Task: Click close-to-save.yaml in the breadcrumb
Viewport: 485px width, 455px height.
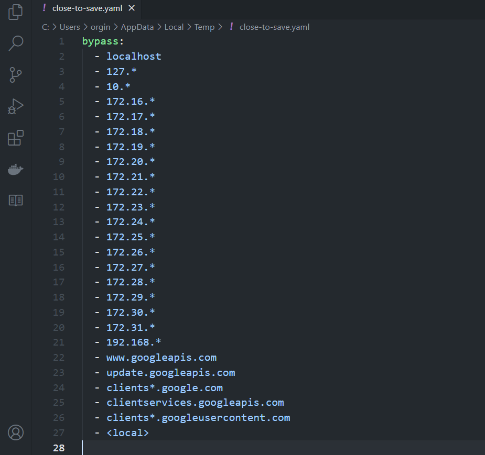Action: pos(274,27)
